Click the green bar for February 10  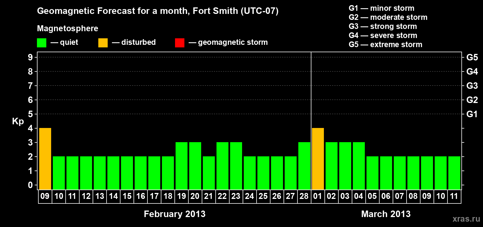[x=59, y=173]
